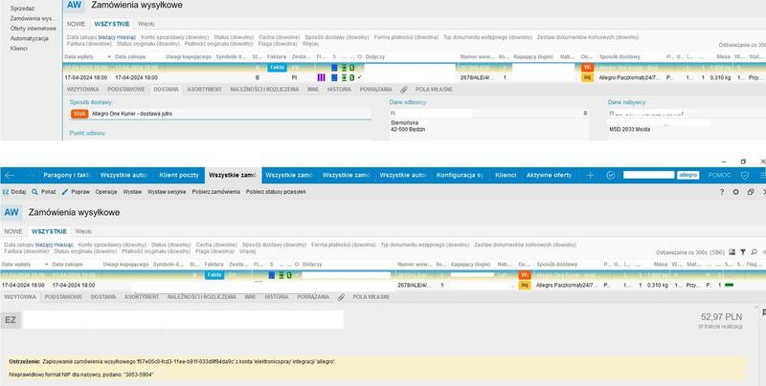Open settings via the gear icon
Viewport: 766px width, 386px height.
[735, 192]
